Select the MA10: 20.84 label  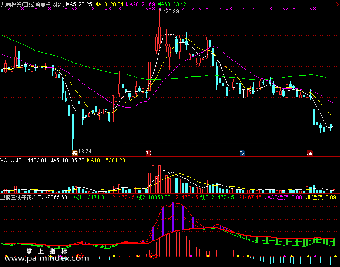tap(109, 4)
